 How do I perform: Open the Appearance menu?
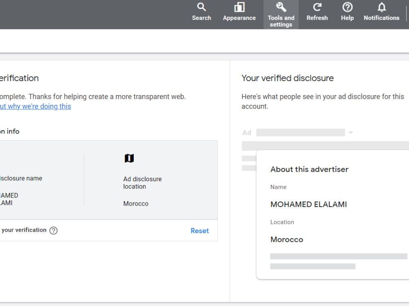(x=239, y=12)
